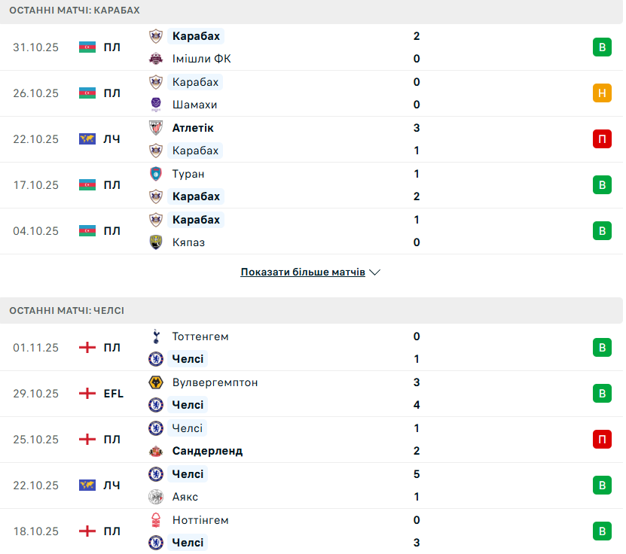Click the Nottingham Forest logo icon
The image size is (626, 554).
(156, 520)
